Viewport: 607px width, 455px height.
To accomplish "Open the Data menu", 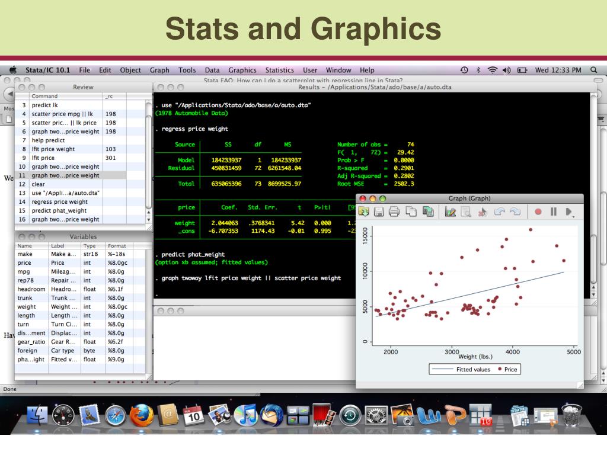I will [x=212, y=70].
